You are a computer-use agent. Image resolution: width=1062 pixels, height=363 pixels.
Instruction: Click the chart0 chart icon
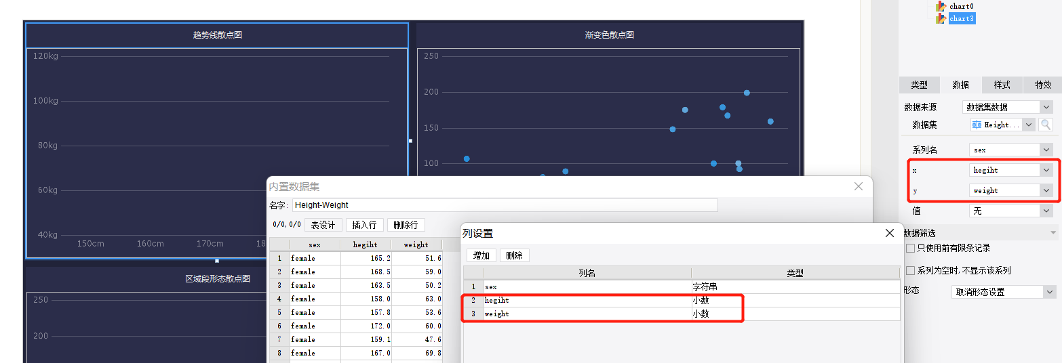click(x=941, y=6)
